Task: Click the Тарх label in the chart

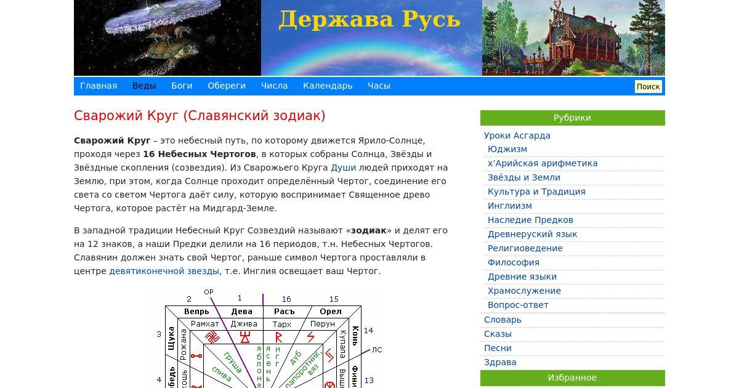Action: (281, 324)
